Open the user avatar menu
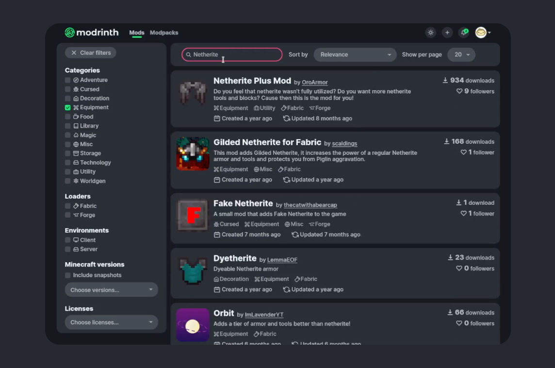Screen dimensions: 555x368 click(483, 33)
